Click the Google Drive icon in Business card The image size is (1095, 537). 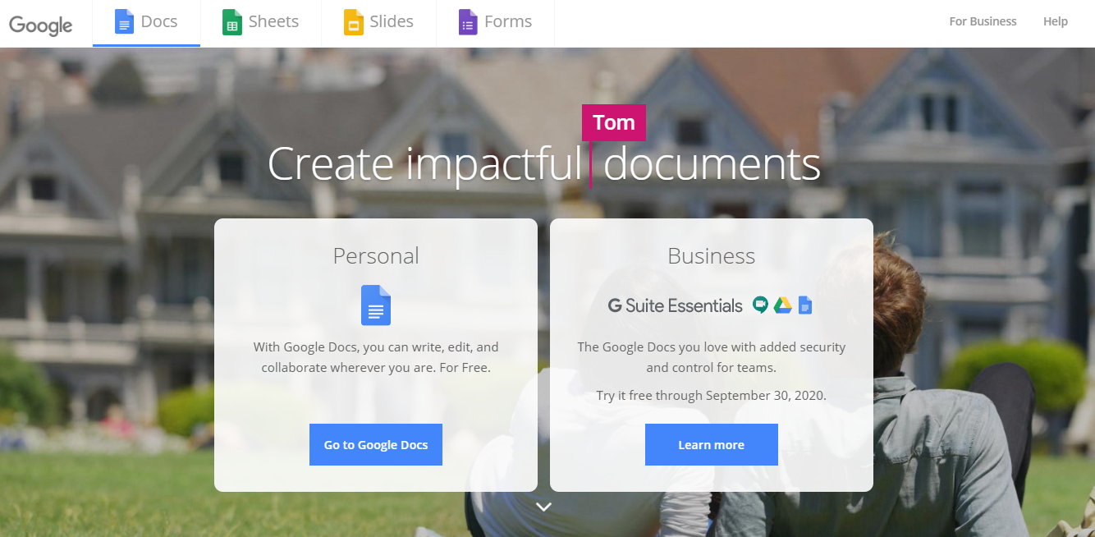pyautogui.click(x=783, y=305)
